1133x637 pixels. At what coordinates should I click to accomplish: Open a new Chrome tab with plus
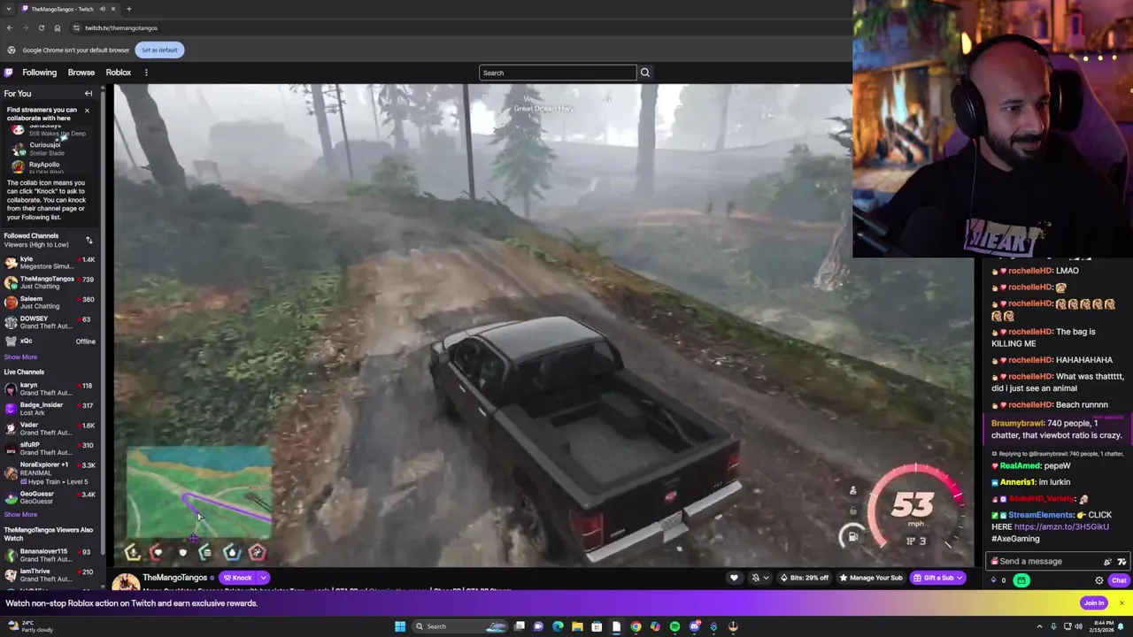tap(128, 9)
